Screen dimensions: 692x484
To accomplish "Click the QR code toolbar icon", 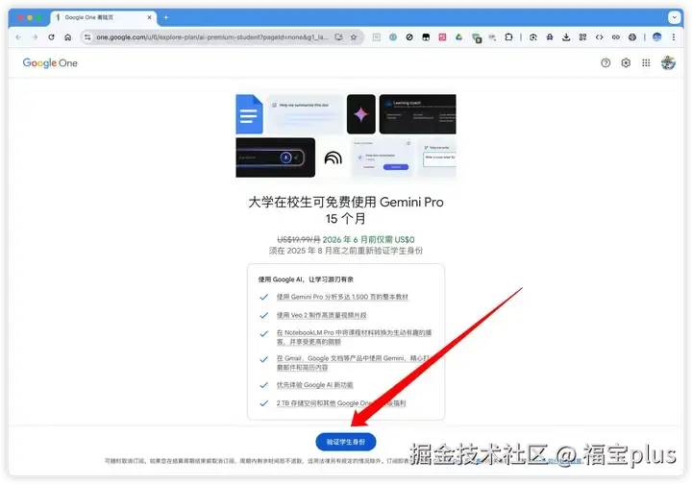I will [x=582, y=37].
